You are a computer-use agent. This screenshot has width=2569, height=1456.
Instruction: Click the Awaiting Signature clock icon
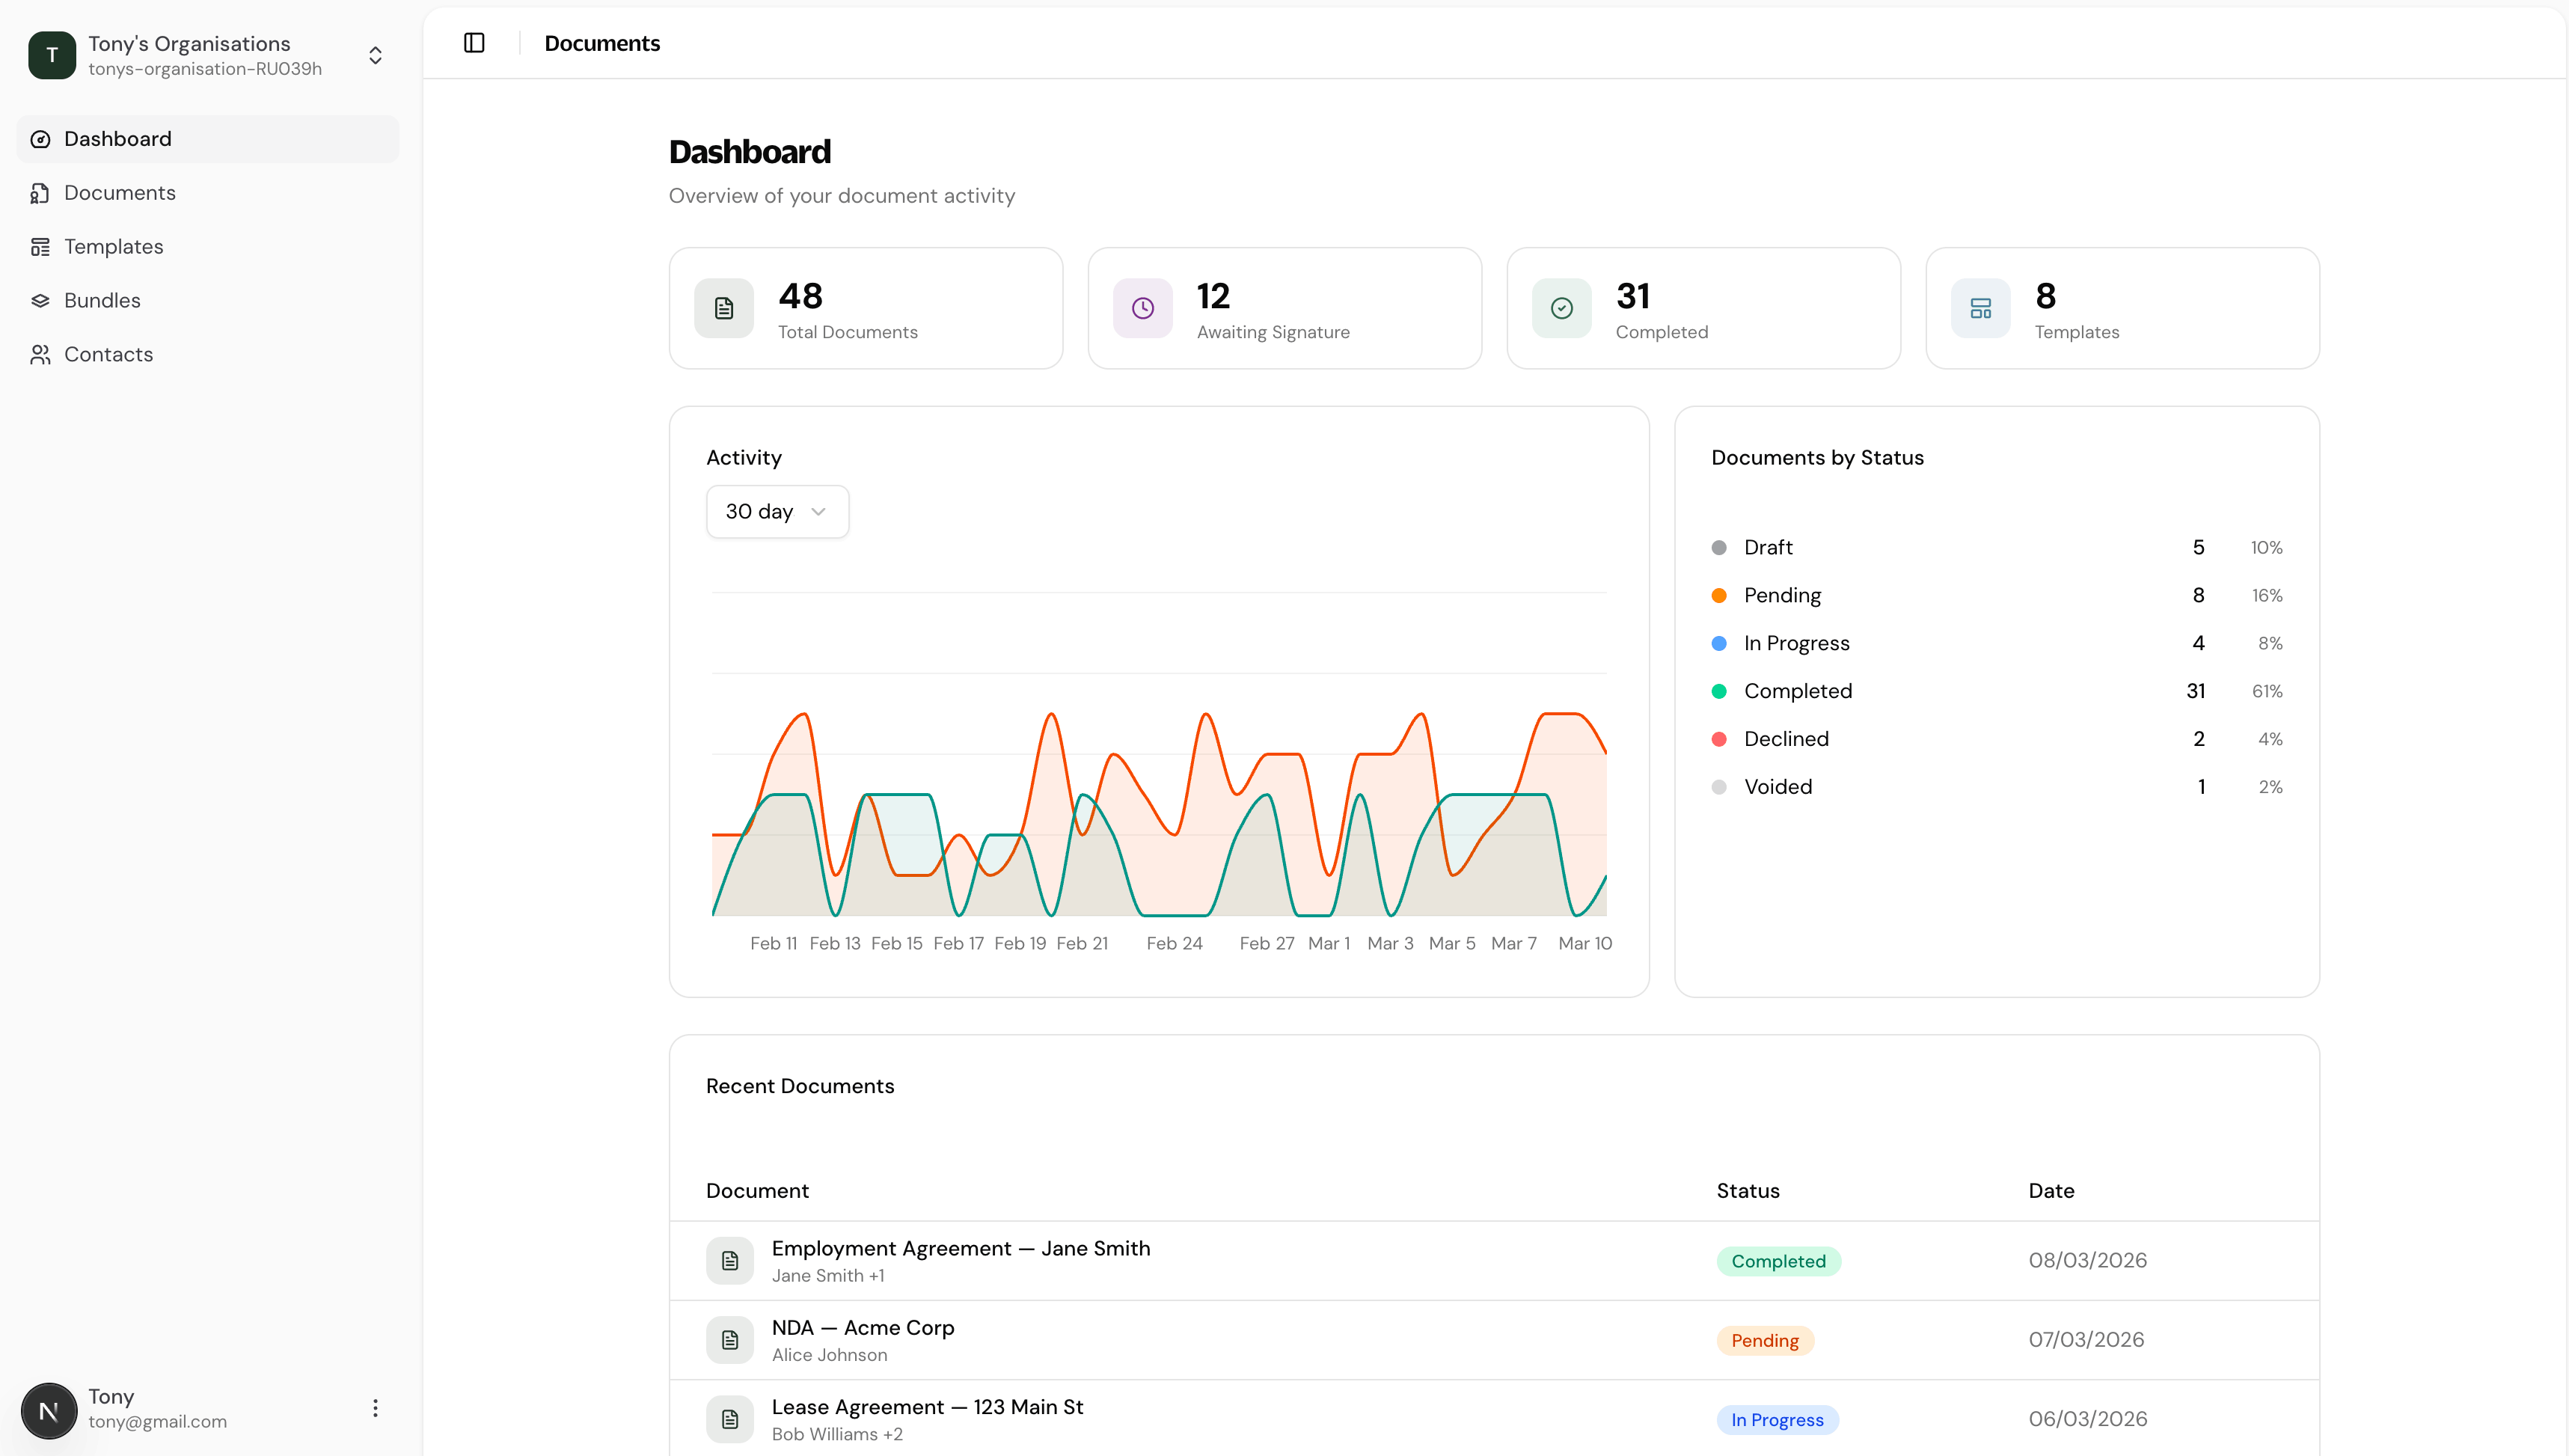(x=1142, y=308)
